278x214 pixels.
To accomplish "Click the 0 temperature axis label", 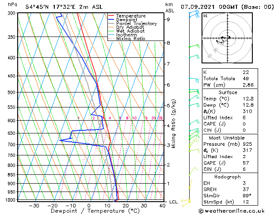I will 89,206.
